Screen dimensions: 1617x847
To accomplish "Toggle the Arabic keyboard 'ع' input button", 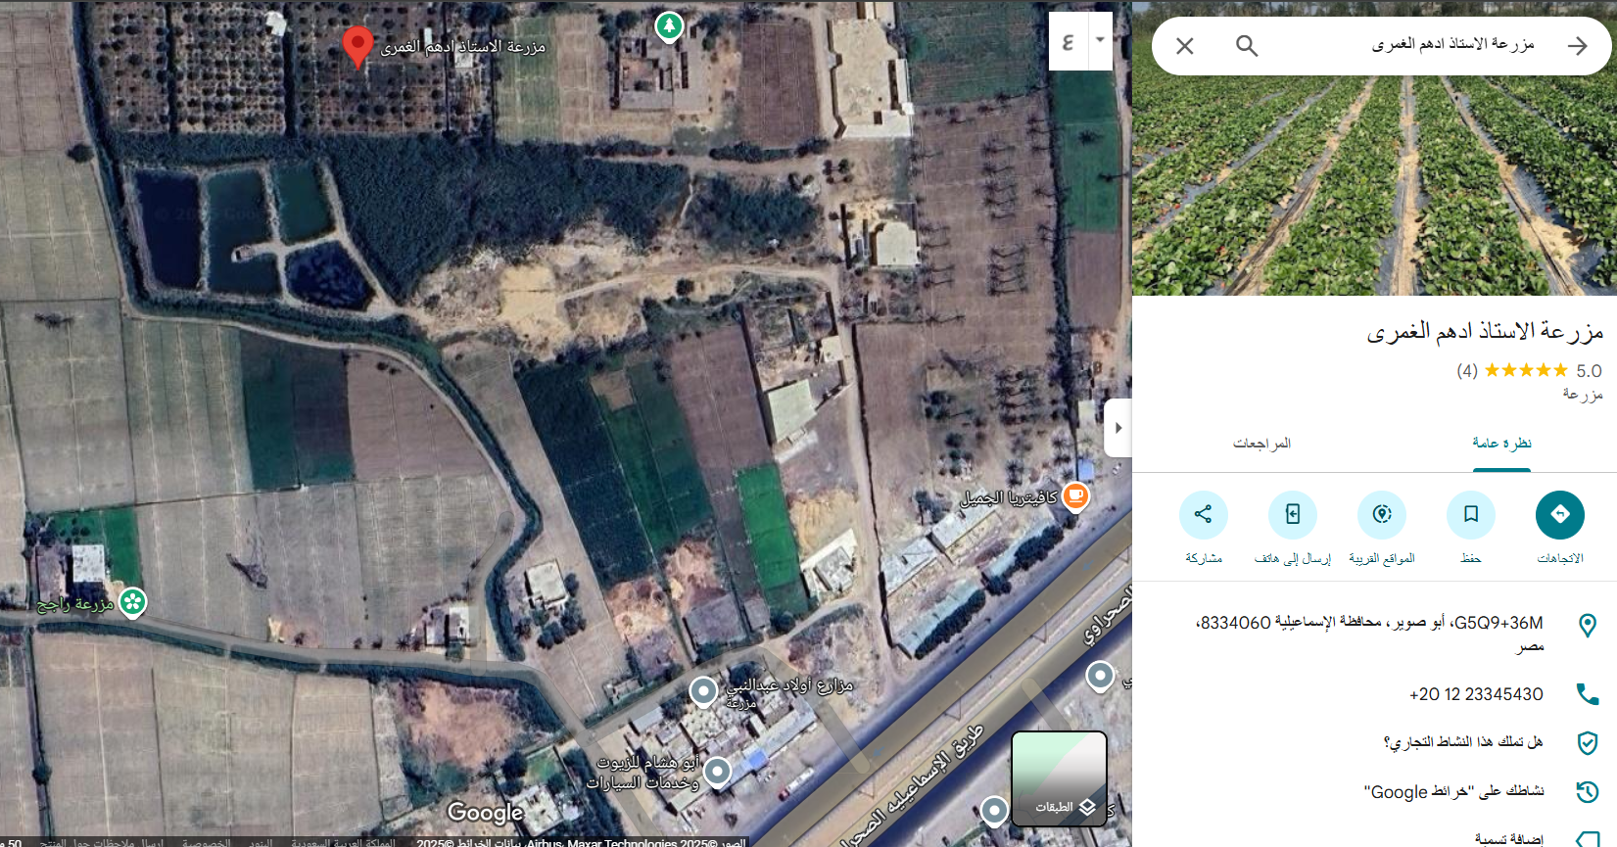I will 1068,41.
